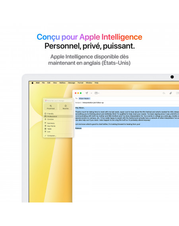Open the Edit menu
Screen dimensions: 179x226
click(x=49, y=83)
